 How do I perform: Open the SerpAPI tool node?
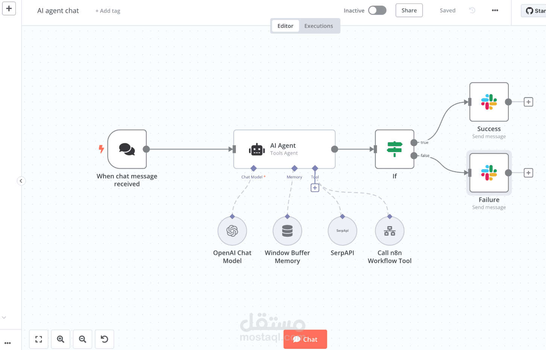point(342,231)
